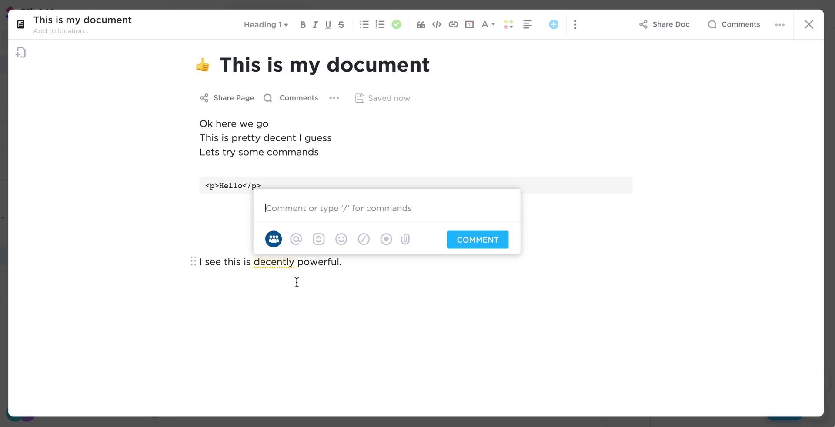This screenshot has width=835, height=427.
Task: Click the blue plus insert button
Action: point(554,24)
